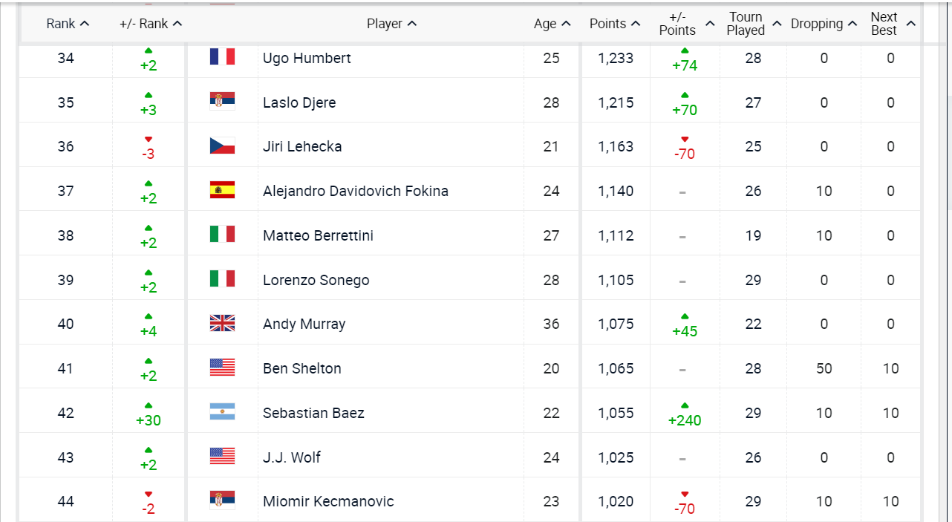The height and width of the screenshot is (522, 952).
Task: Sort table by Rank column
Action: pyautogui.click(x=68, y=24)
